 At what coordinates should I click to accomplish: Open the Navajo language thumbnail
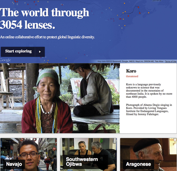[28, 155]
